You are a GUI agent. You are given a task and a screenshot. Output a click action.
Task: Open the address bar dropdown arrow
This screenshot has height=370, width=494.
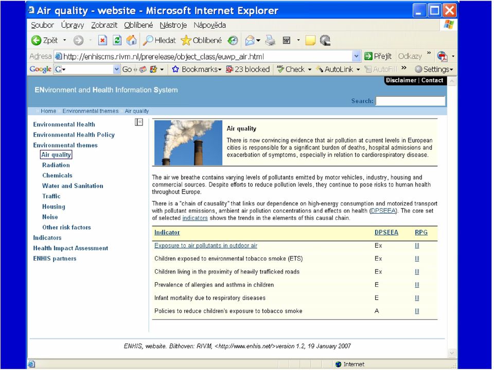(356, 57)
